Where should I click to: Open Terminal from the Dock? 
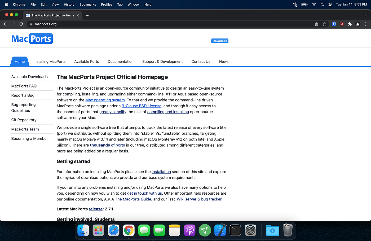click(x=235, y=230)
